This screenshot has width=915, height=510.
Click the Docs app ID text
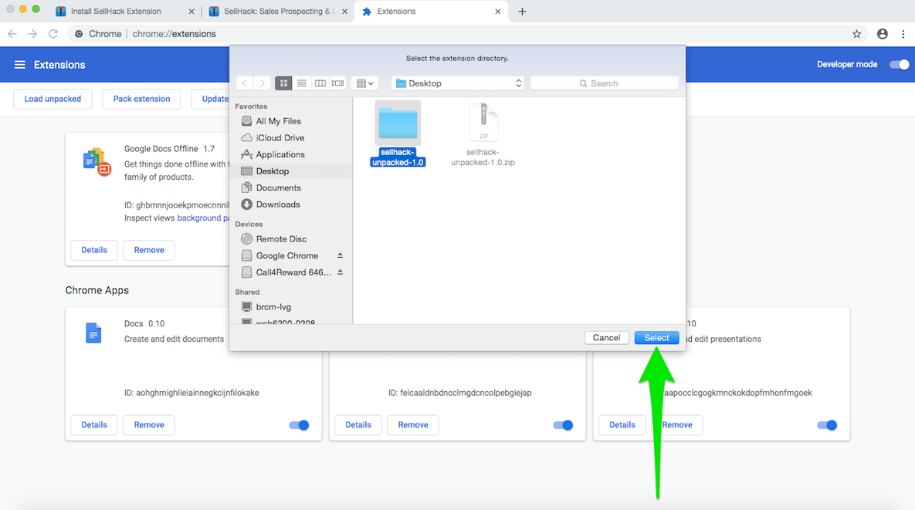coord(191,393)
